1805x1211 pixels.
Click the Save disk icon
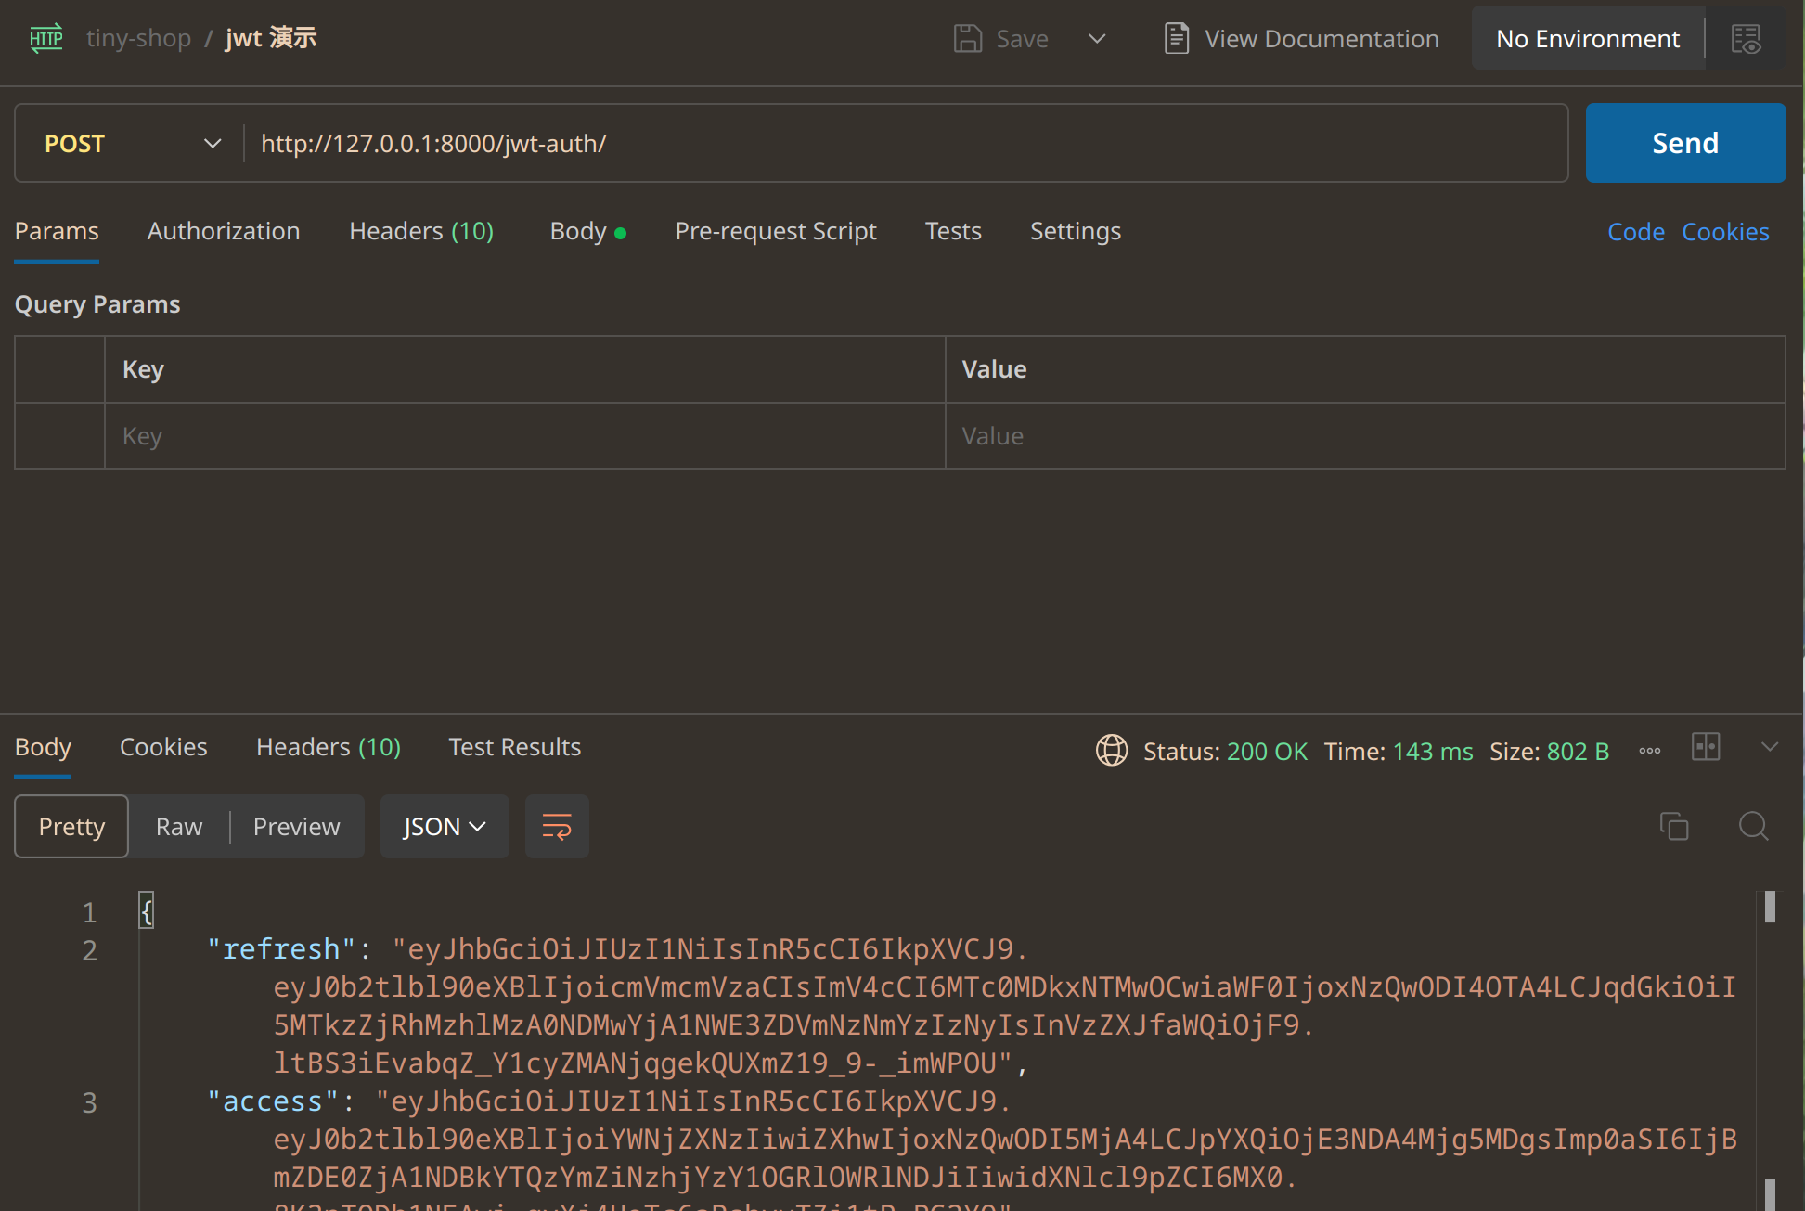pos(968,39)
